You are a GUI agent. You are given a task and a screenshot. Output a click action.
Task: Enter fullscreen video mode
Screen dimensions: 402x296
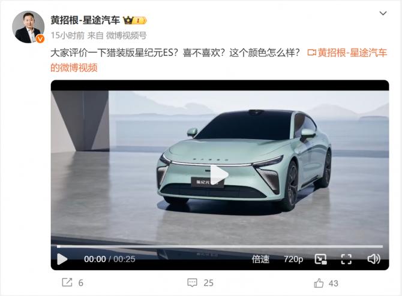point(346,259)
